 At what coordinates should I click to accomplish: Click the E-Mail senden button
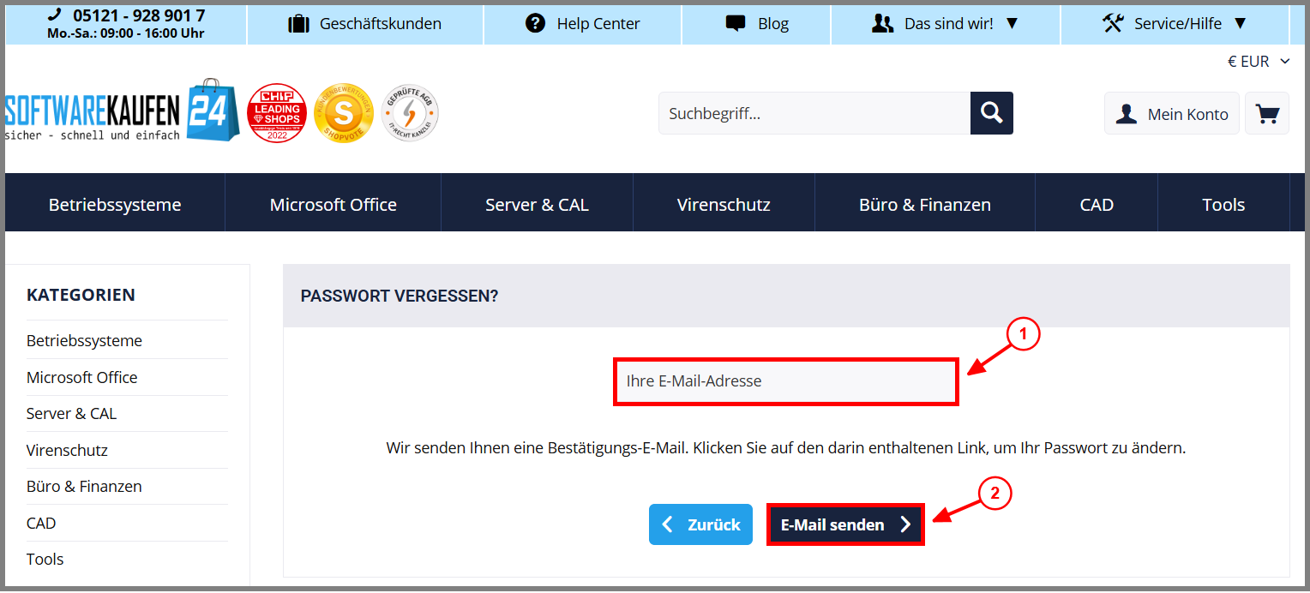[845, 524]
